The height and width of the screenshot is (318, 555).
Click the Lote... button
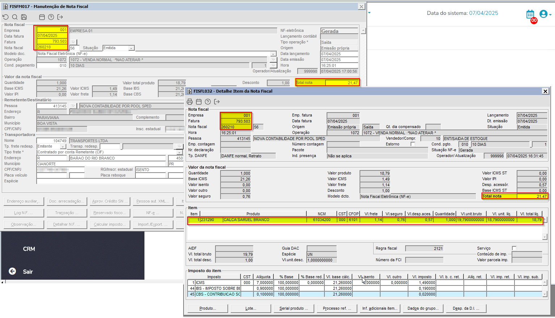251,308
